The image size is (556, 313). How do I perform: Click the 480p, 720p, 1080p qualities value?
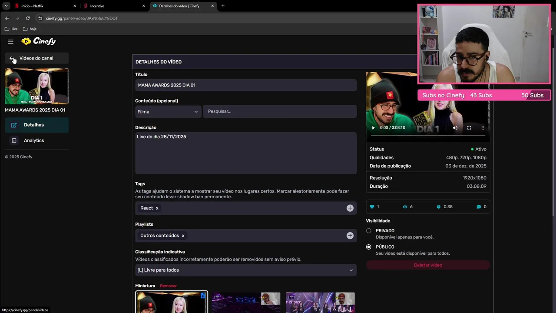tap(466, 158)
